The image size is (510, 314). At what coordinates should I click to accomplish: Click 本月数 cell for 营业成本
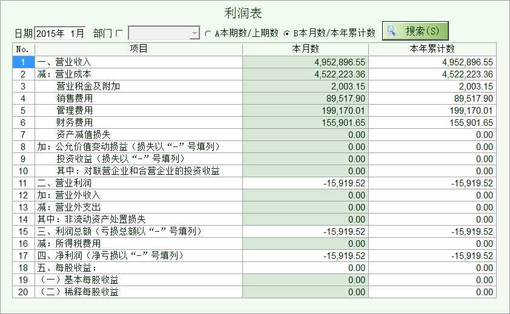pos(305,74)
